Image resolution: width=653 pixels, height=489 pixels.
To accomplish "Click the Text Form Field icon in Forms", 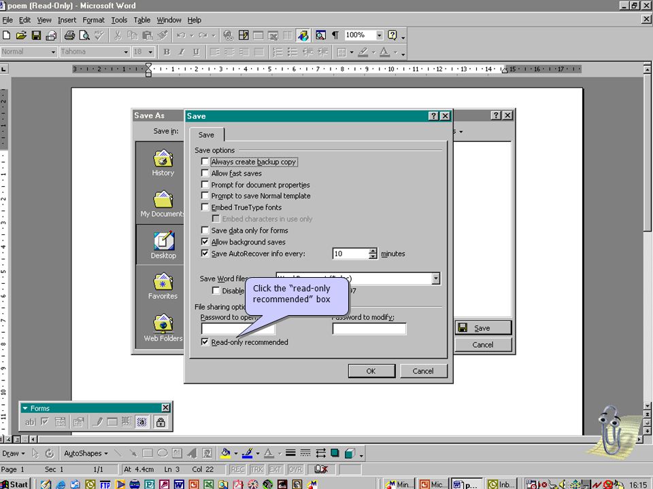I will pyautogui.click(x=30, y=422).
